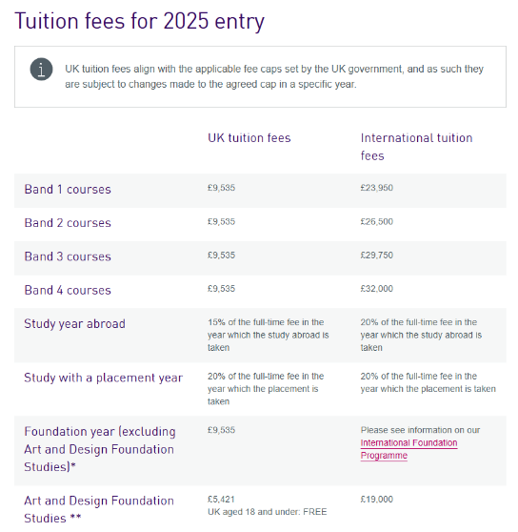Click the 'Band 4 courses' row label
The height and width of the screenshot is (532, 518).
click(x=68, y=290)
